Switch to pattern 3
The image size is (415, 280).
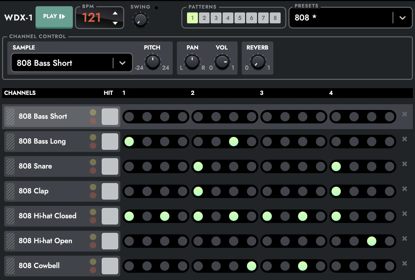click(x=216, y=18)
